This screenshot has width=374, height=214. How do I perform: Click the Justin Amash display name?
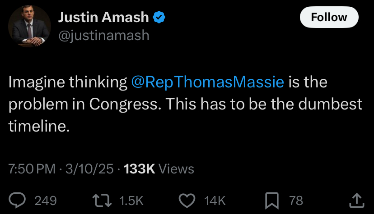pos(103,17)
